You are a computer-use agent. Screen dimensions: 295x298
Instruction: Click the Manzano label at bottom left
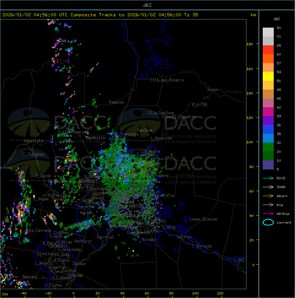(x=30, y=277)
